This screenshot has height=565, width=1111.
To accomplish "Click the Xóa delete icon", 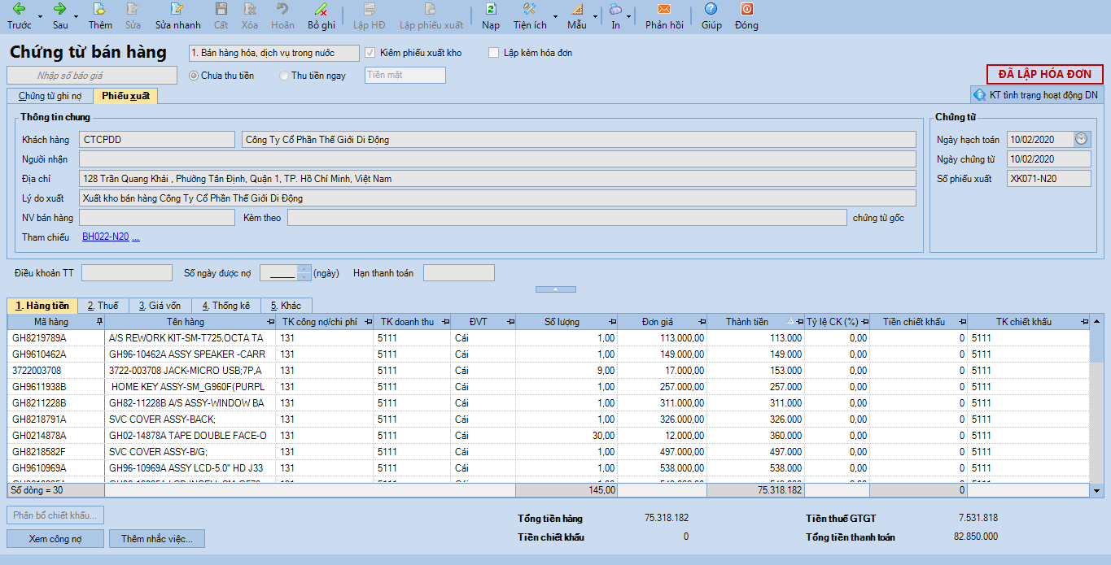I will tap(250, 16).
